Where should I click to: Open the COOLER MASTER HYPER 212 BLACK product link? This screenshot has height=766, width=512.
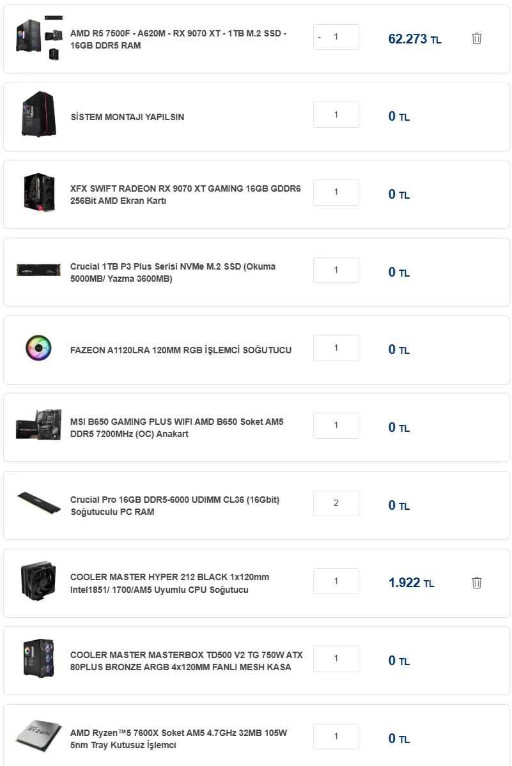[169, 583]
